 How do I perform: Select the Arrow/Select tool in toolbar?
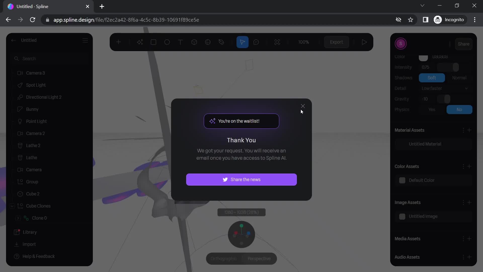click(x=243, y=42)
